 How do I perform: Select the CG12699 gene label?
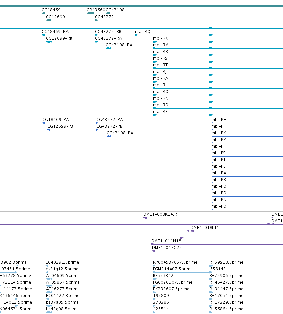coord(55,17)
